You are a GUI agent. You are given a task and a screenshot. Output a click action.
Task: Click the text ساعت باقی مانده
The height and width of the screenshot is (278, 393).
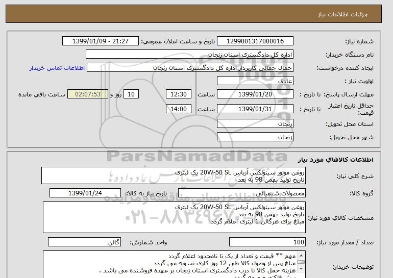click(x=42, y=94)
